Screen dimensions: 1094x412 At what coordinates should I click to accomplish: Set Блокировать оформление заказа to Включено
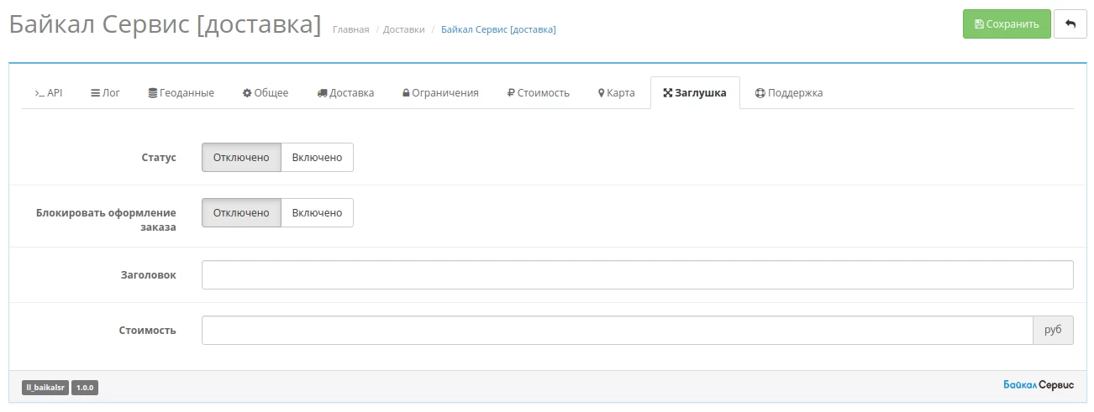(x=317, y=212)
